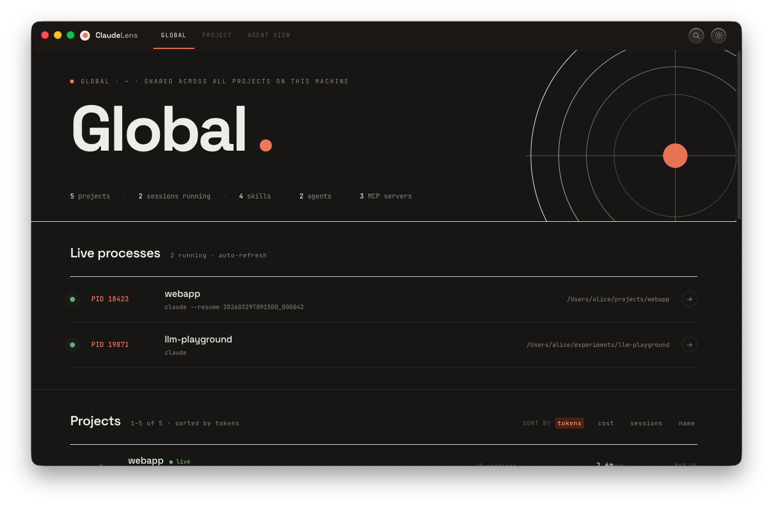Switch to the AGENT VIEW tab
773x507 pixels.
pyautogui.click(x=269, y=36)
